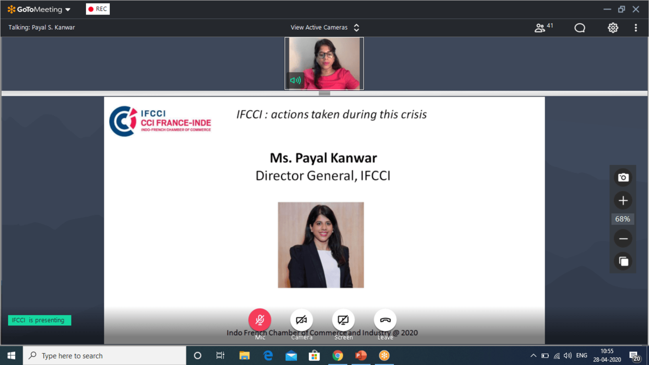
Task: Toggle screen sharing
Action: (x=343, y=320)
